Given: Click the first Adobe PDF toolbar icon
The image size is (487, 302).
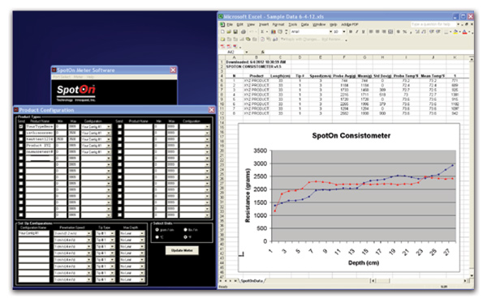Looking at the screenshot, I should click(x=222, y=46).
